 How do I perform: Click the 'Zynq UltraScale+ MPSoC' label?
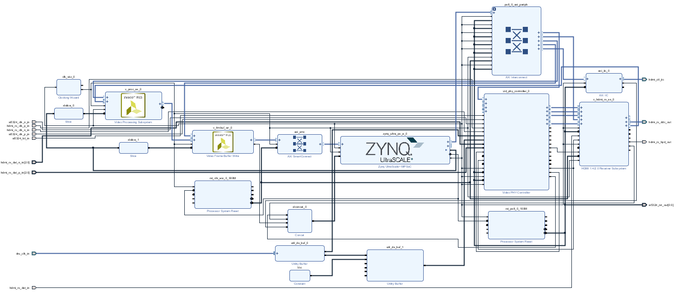click(395, 166)
